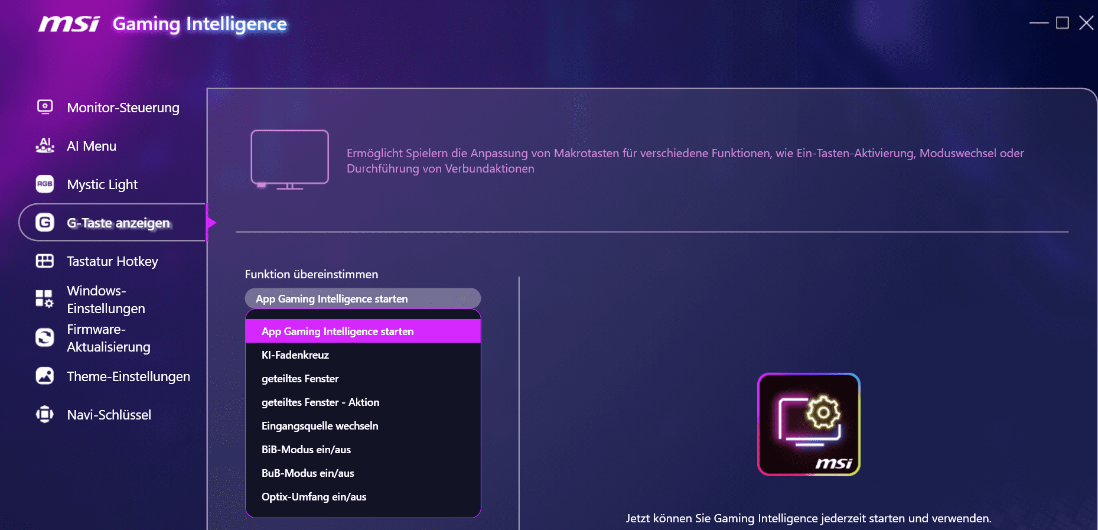Image resolution: width=1098 pixels, height=530 pixels.
Task: Collapse the Funktion übereinstimmen dropdown
Action: tap(363, 298)
